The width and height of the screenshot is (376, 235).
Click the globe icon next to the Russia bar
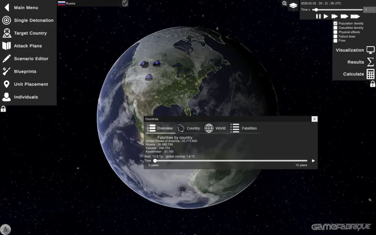click(x=125, y=3)
